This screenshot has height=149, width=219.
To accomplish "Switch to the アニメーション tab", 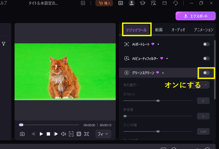I will pos(203,30).
